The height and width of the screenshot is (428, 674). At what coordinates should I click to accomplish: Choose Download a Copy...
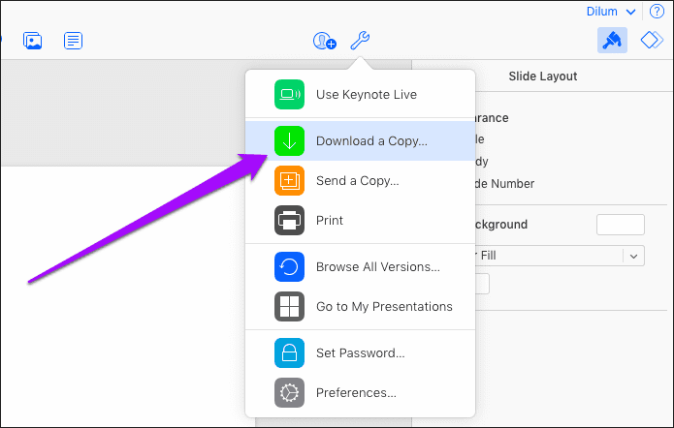point(360,140)
